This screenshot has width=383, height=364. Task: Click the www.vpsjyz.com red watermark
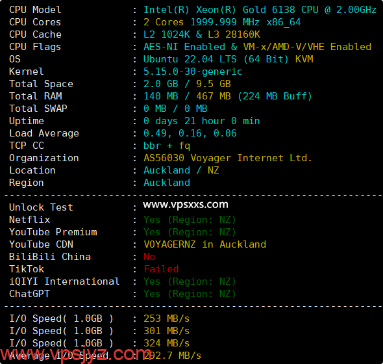point(76,354)
